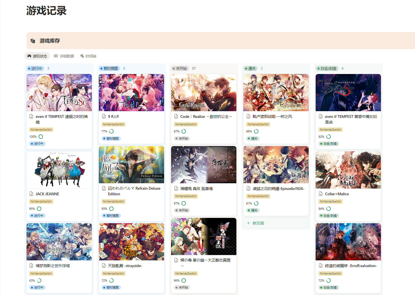
Task: Click the document icon beside 薄櫻鬼 真改 風華傳
Action: [176, 189]
